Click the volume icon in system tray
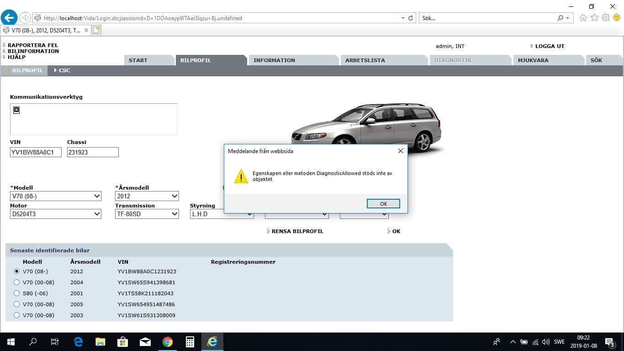This screenshot has height=351, width=624. 545,342
